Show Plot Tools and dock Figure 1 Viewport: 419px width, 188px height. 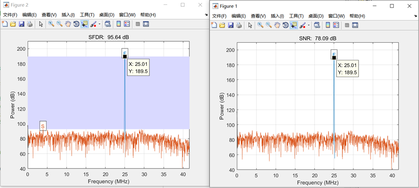(355, 25)
